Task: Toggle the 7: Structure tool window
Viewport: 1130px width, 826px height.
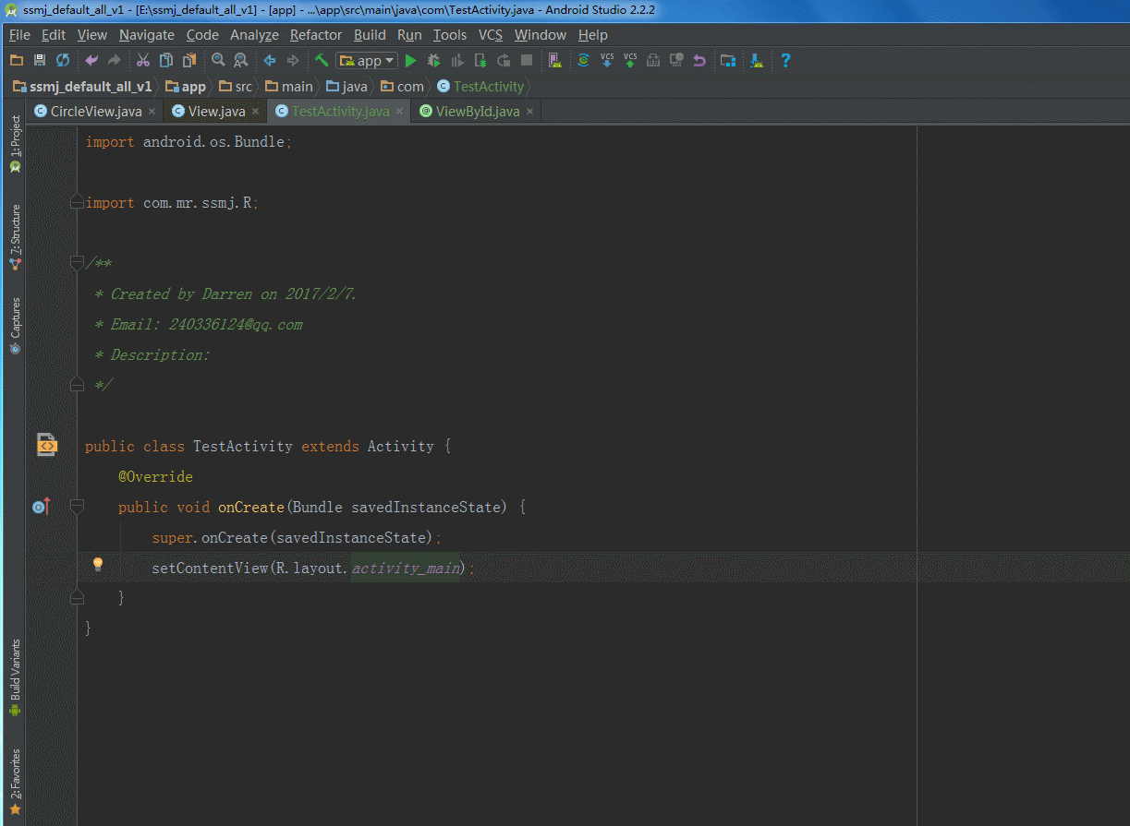Action: pyautogui.click(x=15, y=236)
